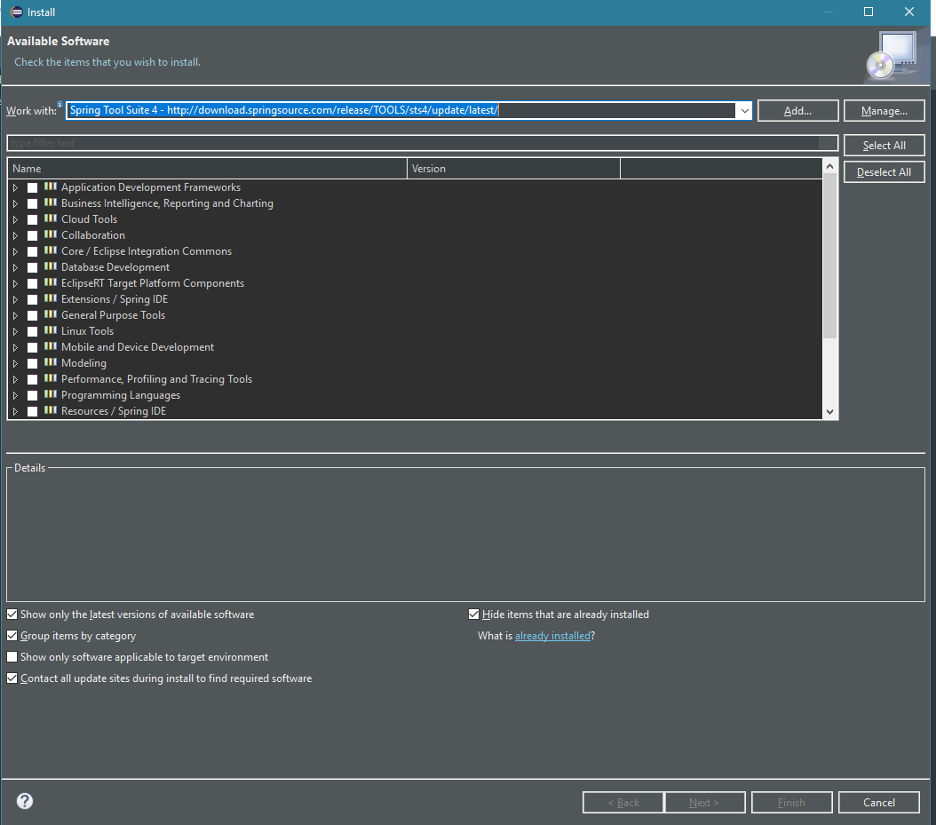936x825 pixels.
Task: Click the category icon beside General Purpose Tools
Action: click(50, 314)
